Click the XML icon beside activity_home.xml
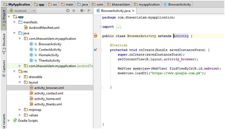Screen dimensions: 225x129 (31, 99)
